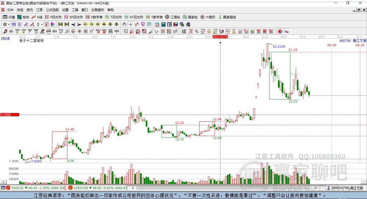Click the 22.2100 high price label
This screenshot has width=367, height=199.
tap(279, 46)
